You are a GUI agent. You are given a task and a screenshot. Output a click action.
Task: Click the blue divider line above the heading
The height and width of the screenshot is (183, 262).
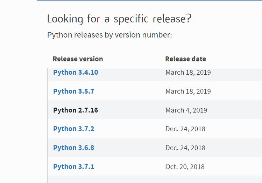(149, 0)
